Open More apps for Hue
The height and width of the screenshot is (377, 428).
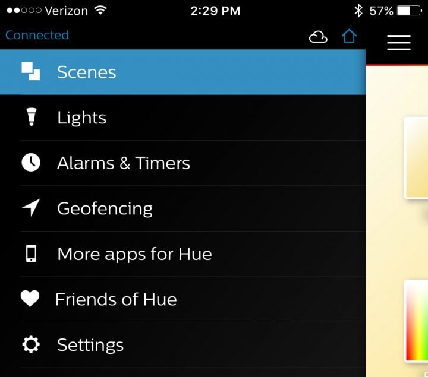pos(183,254)
